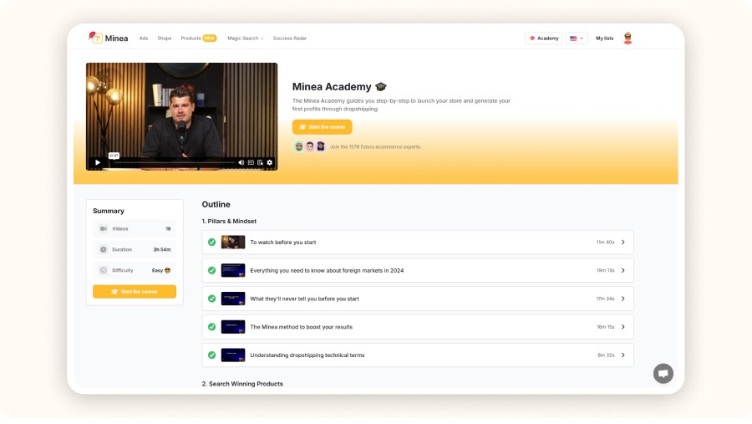Open 'Everything you need to know about foreign markets'
The width and height of the screenshot is (752, 424).
click(418, 270)
